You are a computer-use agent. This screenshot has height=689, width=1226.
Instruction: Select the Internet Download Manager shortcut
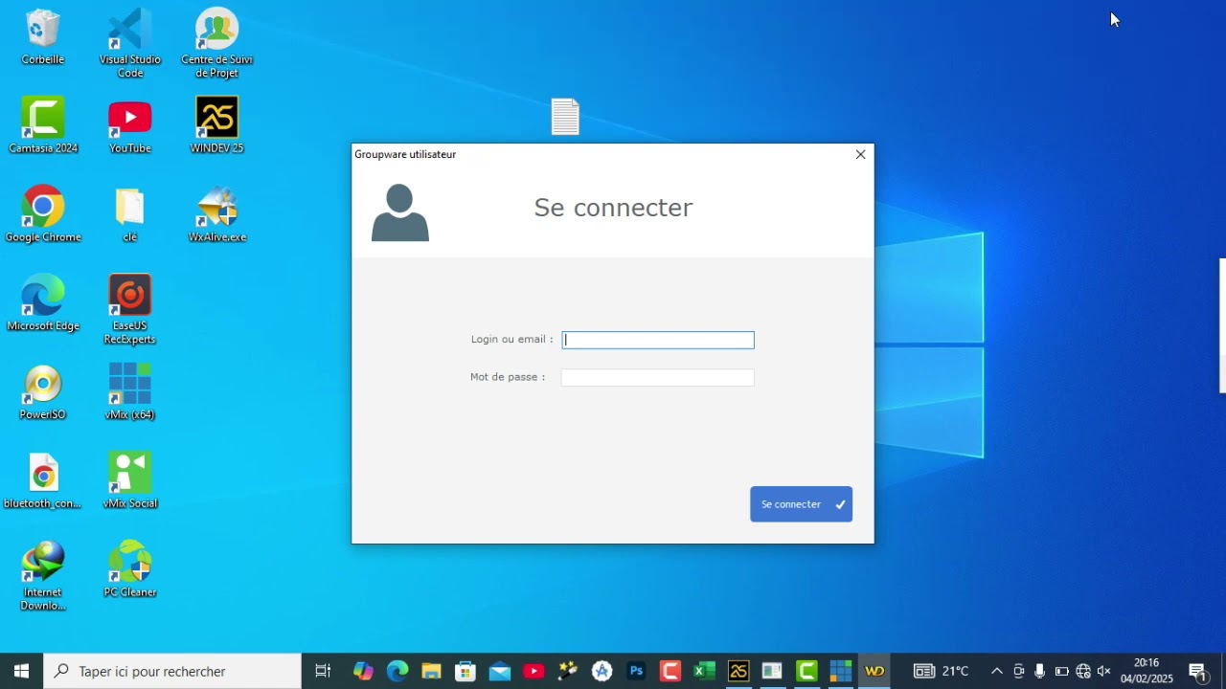coord(43,576)
